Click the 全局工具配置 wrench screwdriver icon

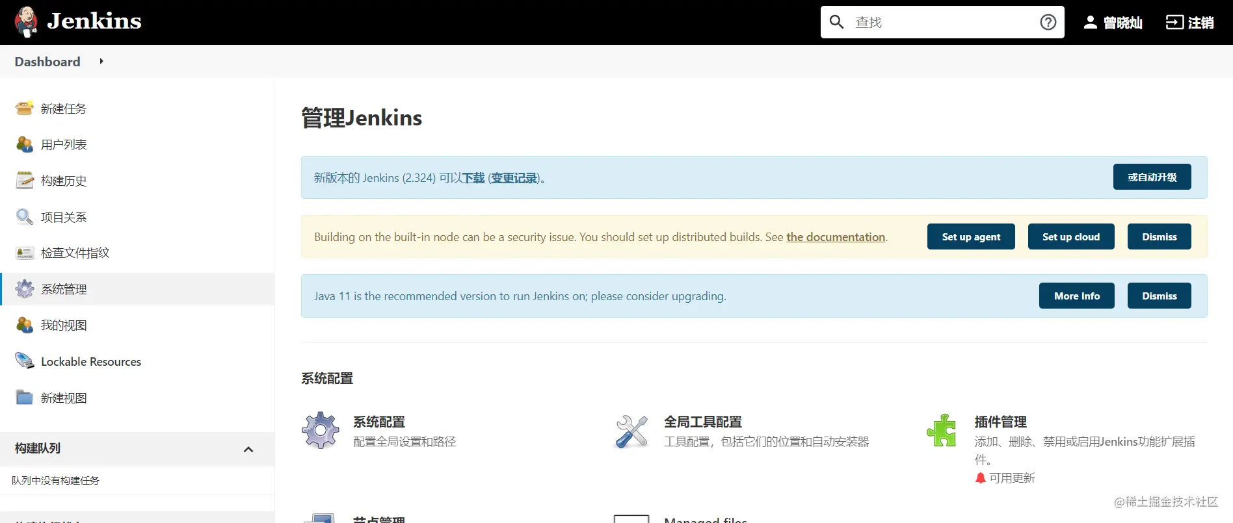click(x=631, y=431)
